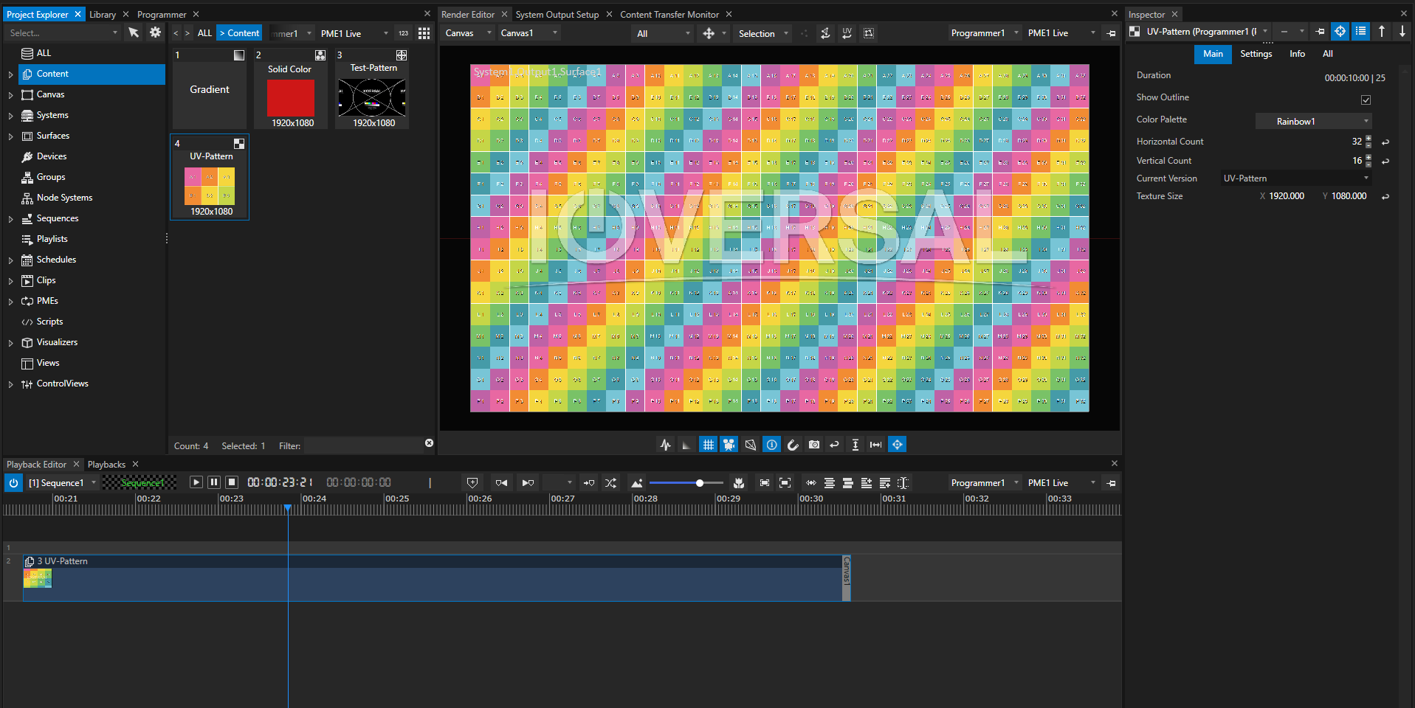The image size is (1415, 708).
Task: Click the ALL breadcrumb button
Action: [204, 33]
